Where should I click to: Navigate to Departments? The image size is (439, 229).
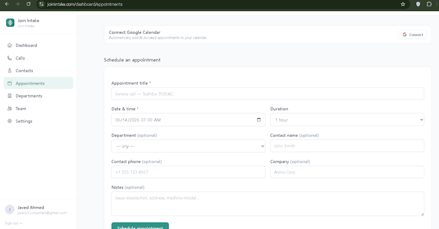[39, 96]
